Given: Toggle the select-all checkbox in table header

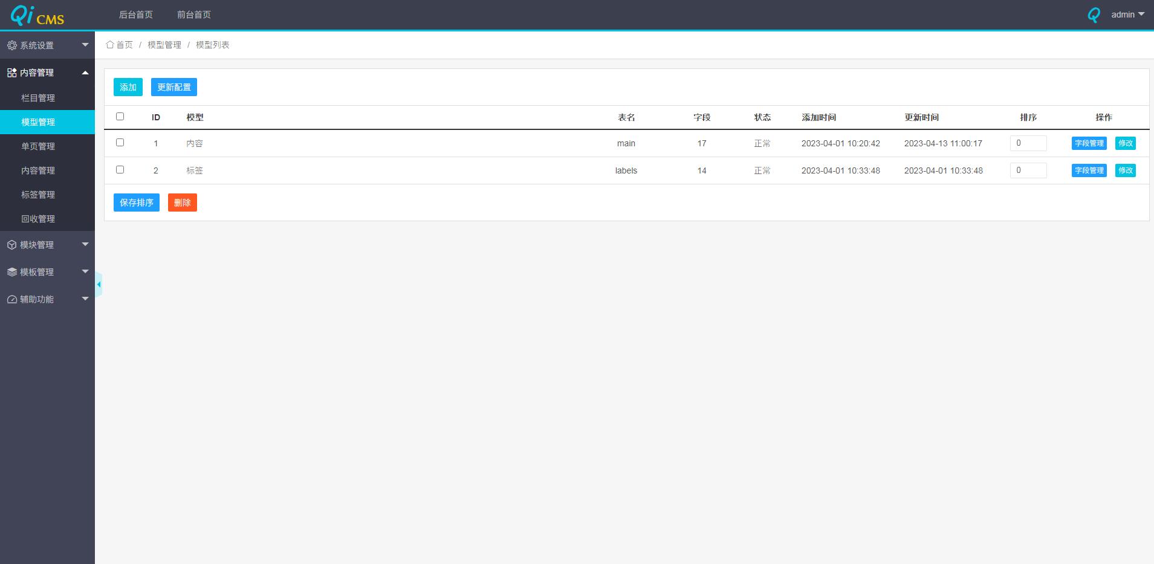Looking at the screenshot, I should [x=120, y=116].
